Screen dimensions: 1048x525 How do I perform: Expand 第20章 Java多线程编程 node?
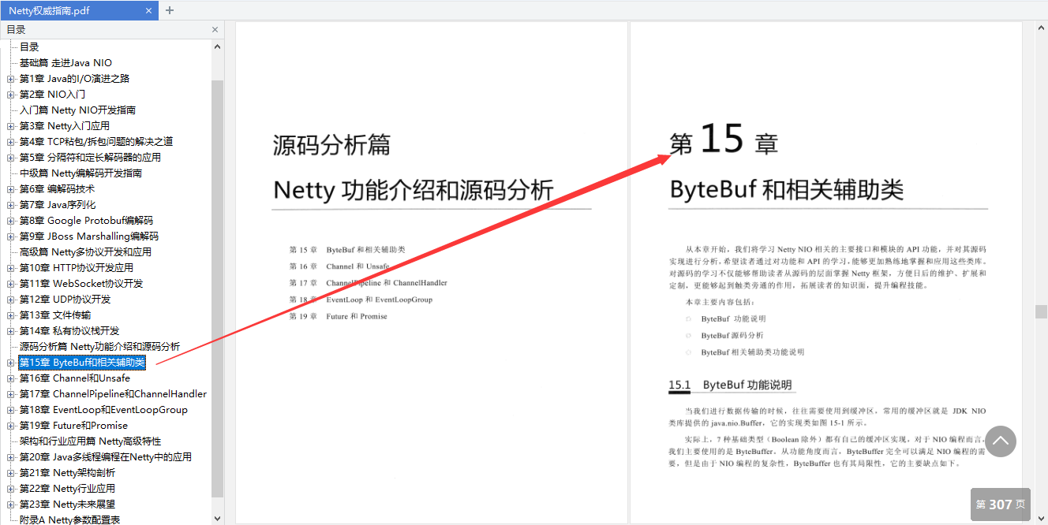click(x=10, y=457)
